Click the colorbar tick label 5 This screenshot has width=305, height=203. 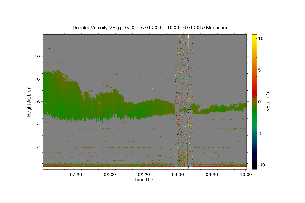point(260,70)
